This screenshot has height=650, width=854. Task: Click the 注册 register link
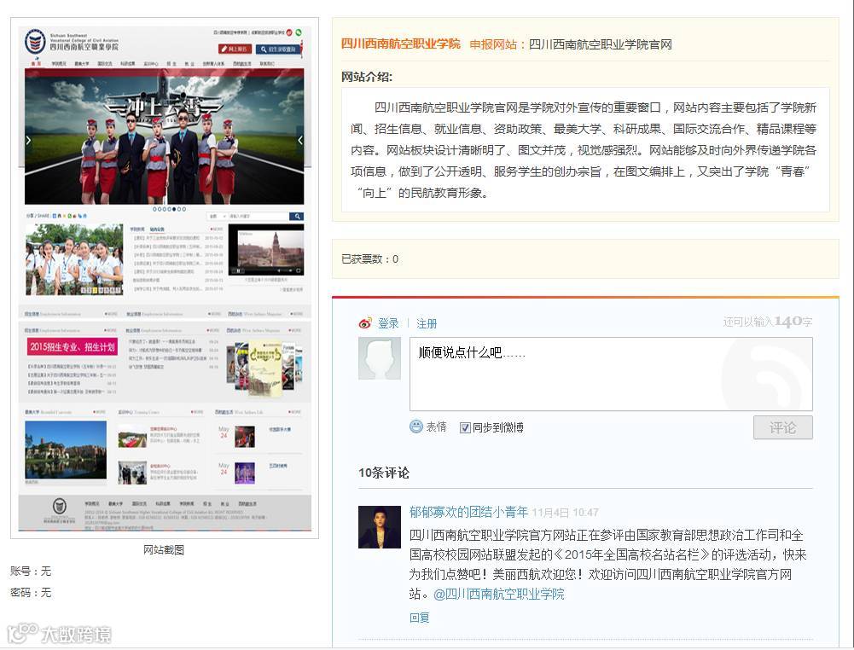click(x=427, y=323)
